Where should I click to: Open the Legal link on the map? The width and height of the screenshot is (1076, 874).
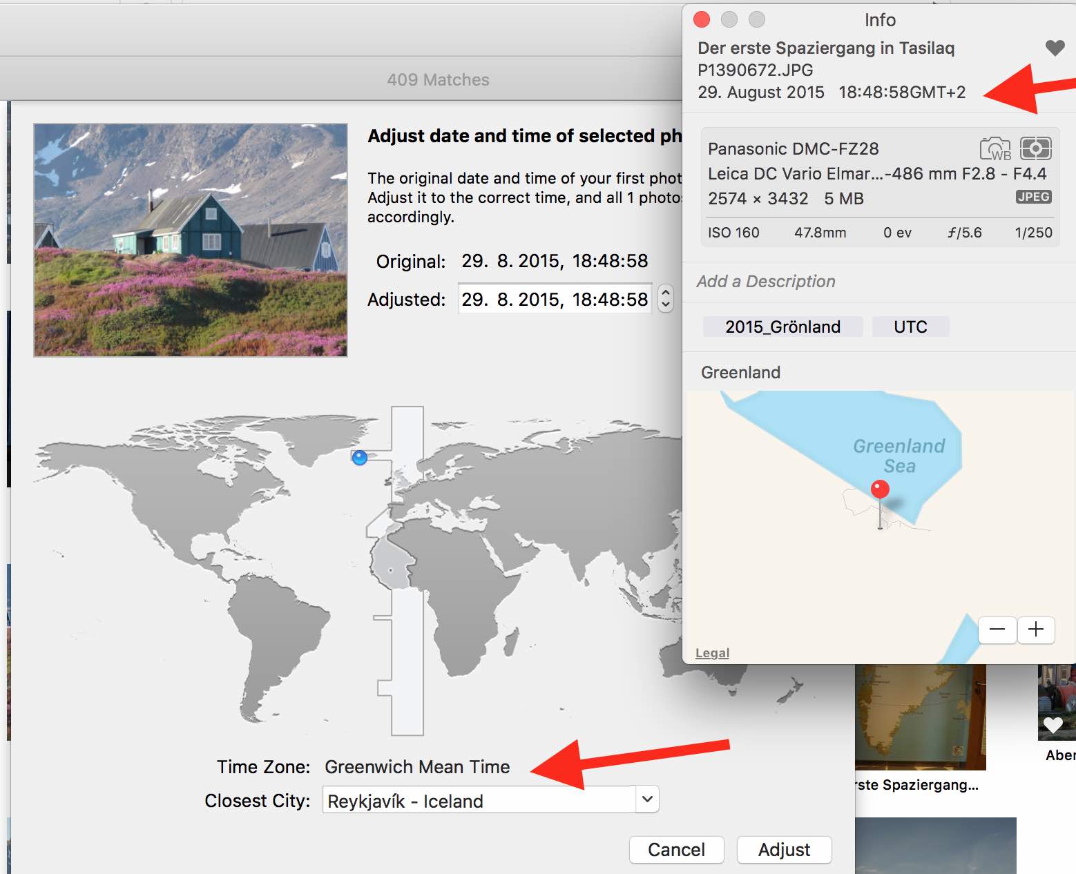(712, 653)
